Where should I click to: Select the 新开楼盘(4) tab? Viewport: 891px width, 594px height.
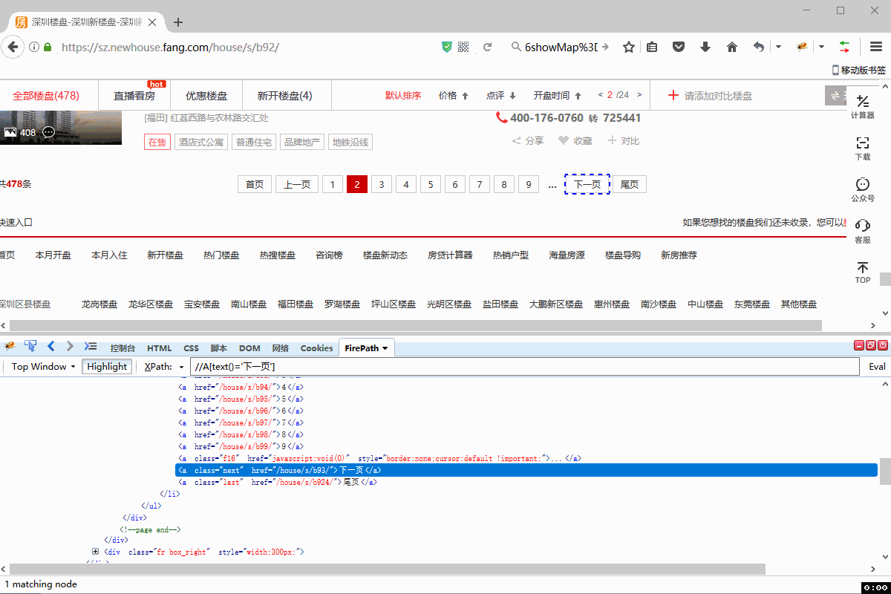(x=285, y=96)
